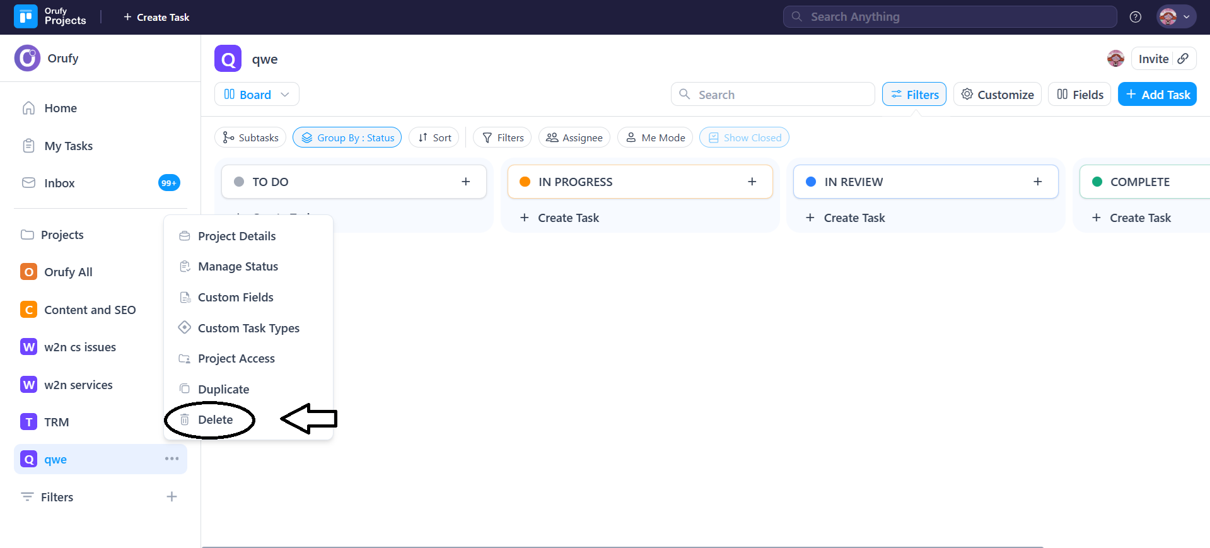1210x548 pixels.
Task: Select Delete from the project menu
Action: point(215,420)
